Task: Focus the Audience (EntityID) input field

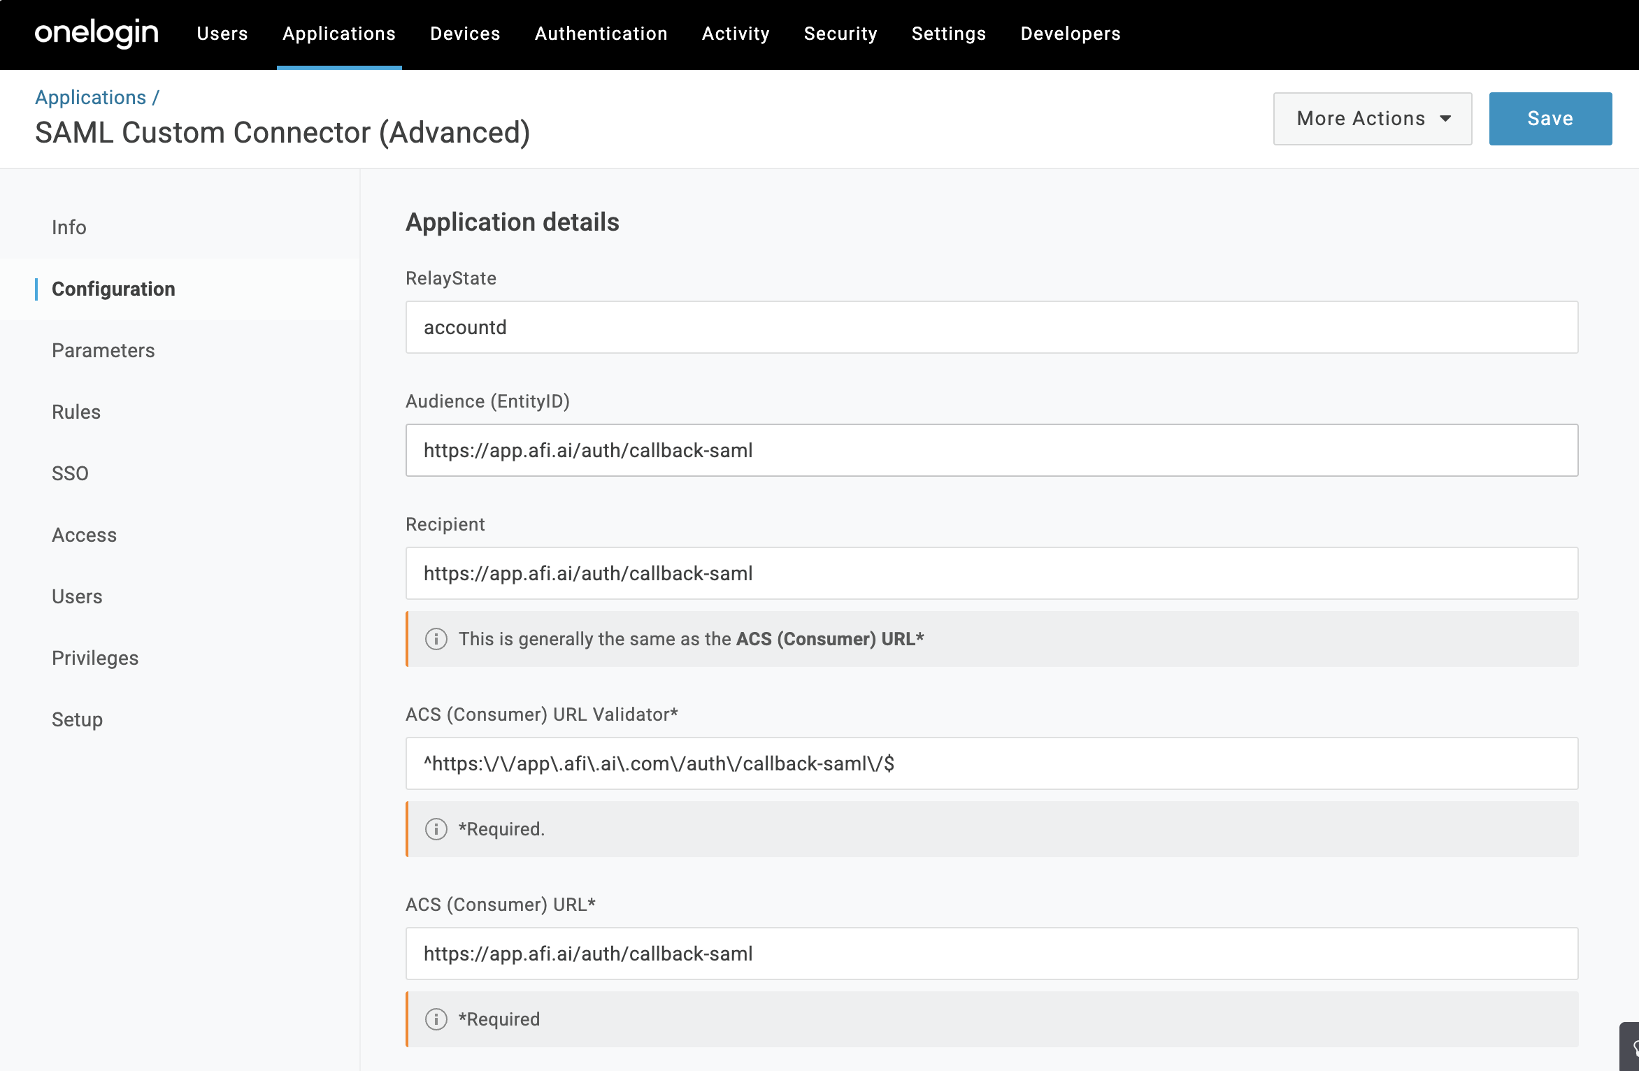Action: 992,450
